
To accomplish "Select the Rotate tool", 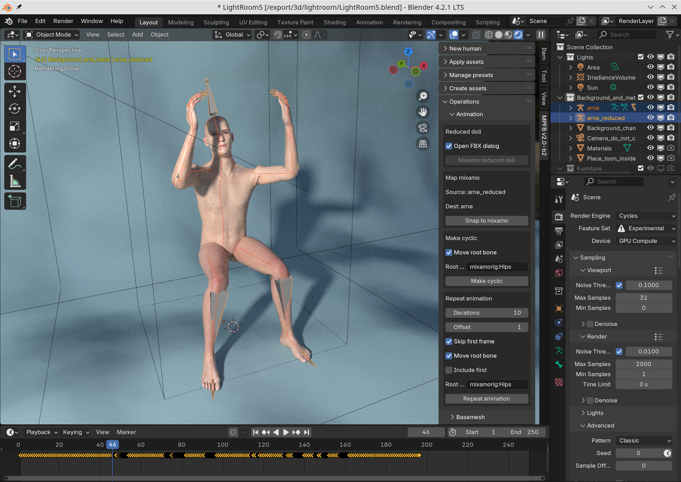I will tap(15, 109).
